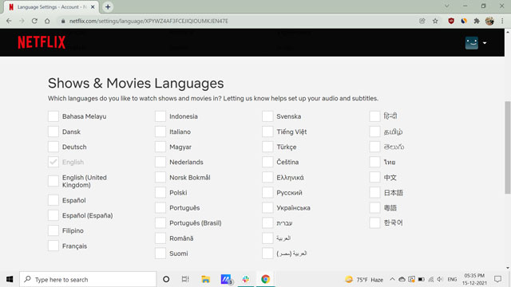The image size is (511, 287).
Task: Click the taskbar search box
Action: click(x=88, y=279)
